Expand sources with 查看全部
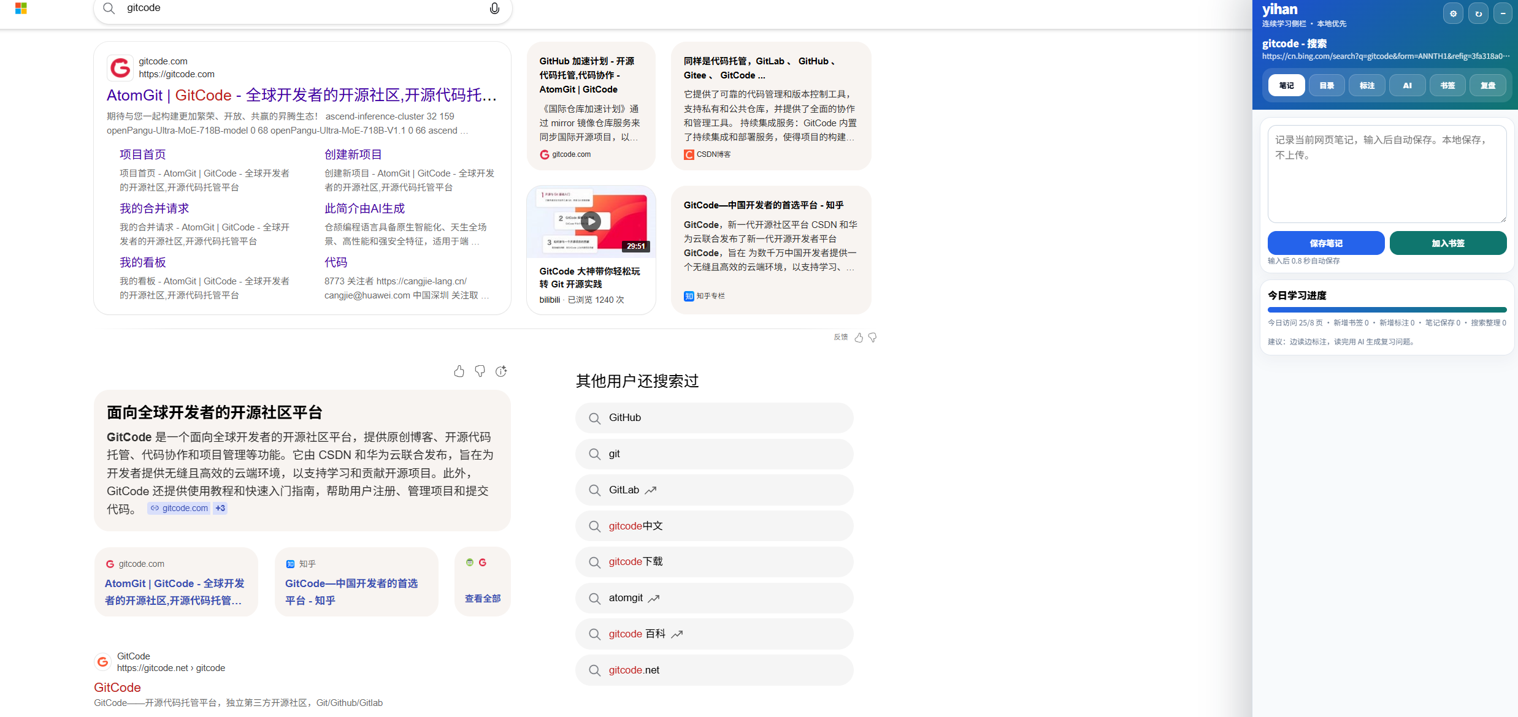This screenshot has height=717, width=1518. (483, 599)
